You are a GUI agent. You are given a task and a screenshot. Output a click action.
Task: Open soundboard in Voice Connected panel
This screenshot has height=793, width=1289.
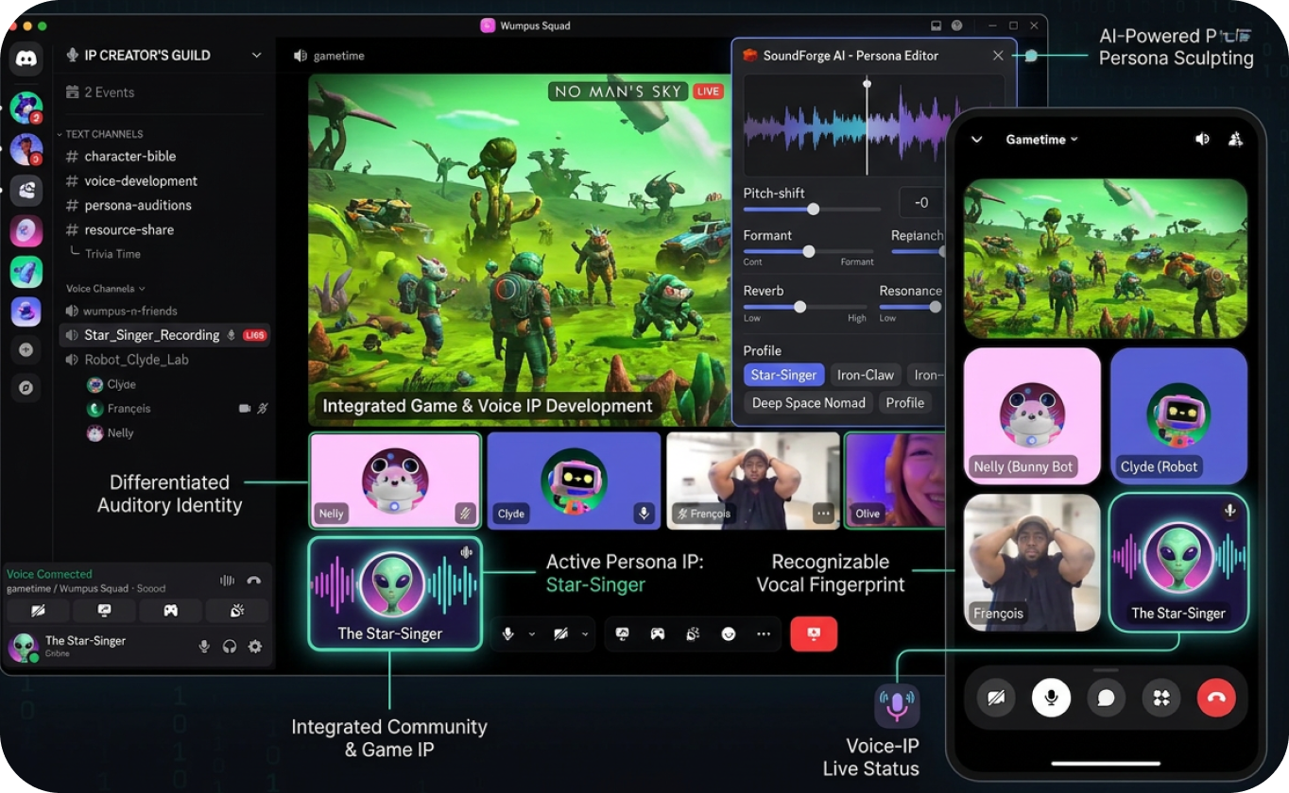pos(237,611)
